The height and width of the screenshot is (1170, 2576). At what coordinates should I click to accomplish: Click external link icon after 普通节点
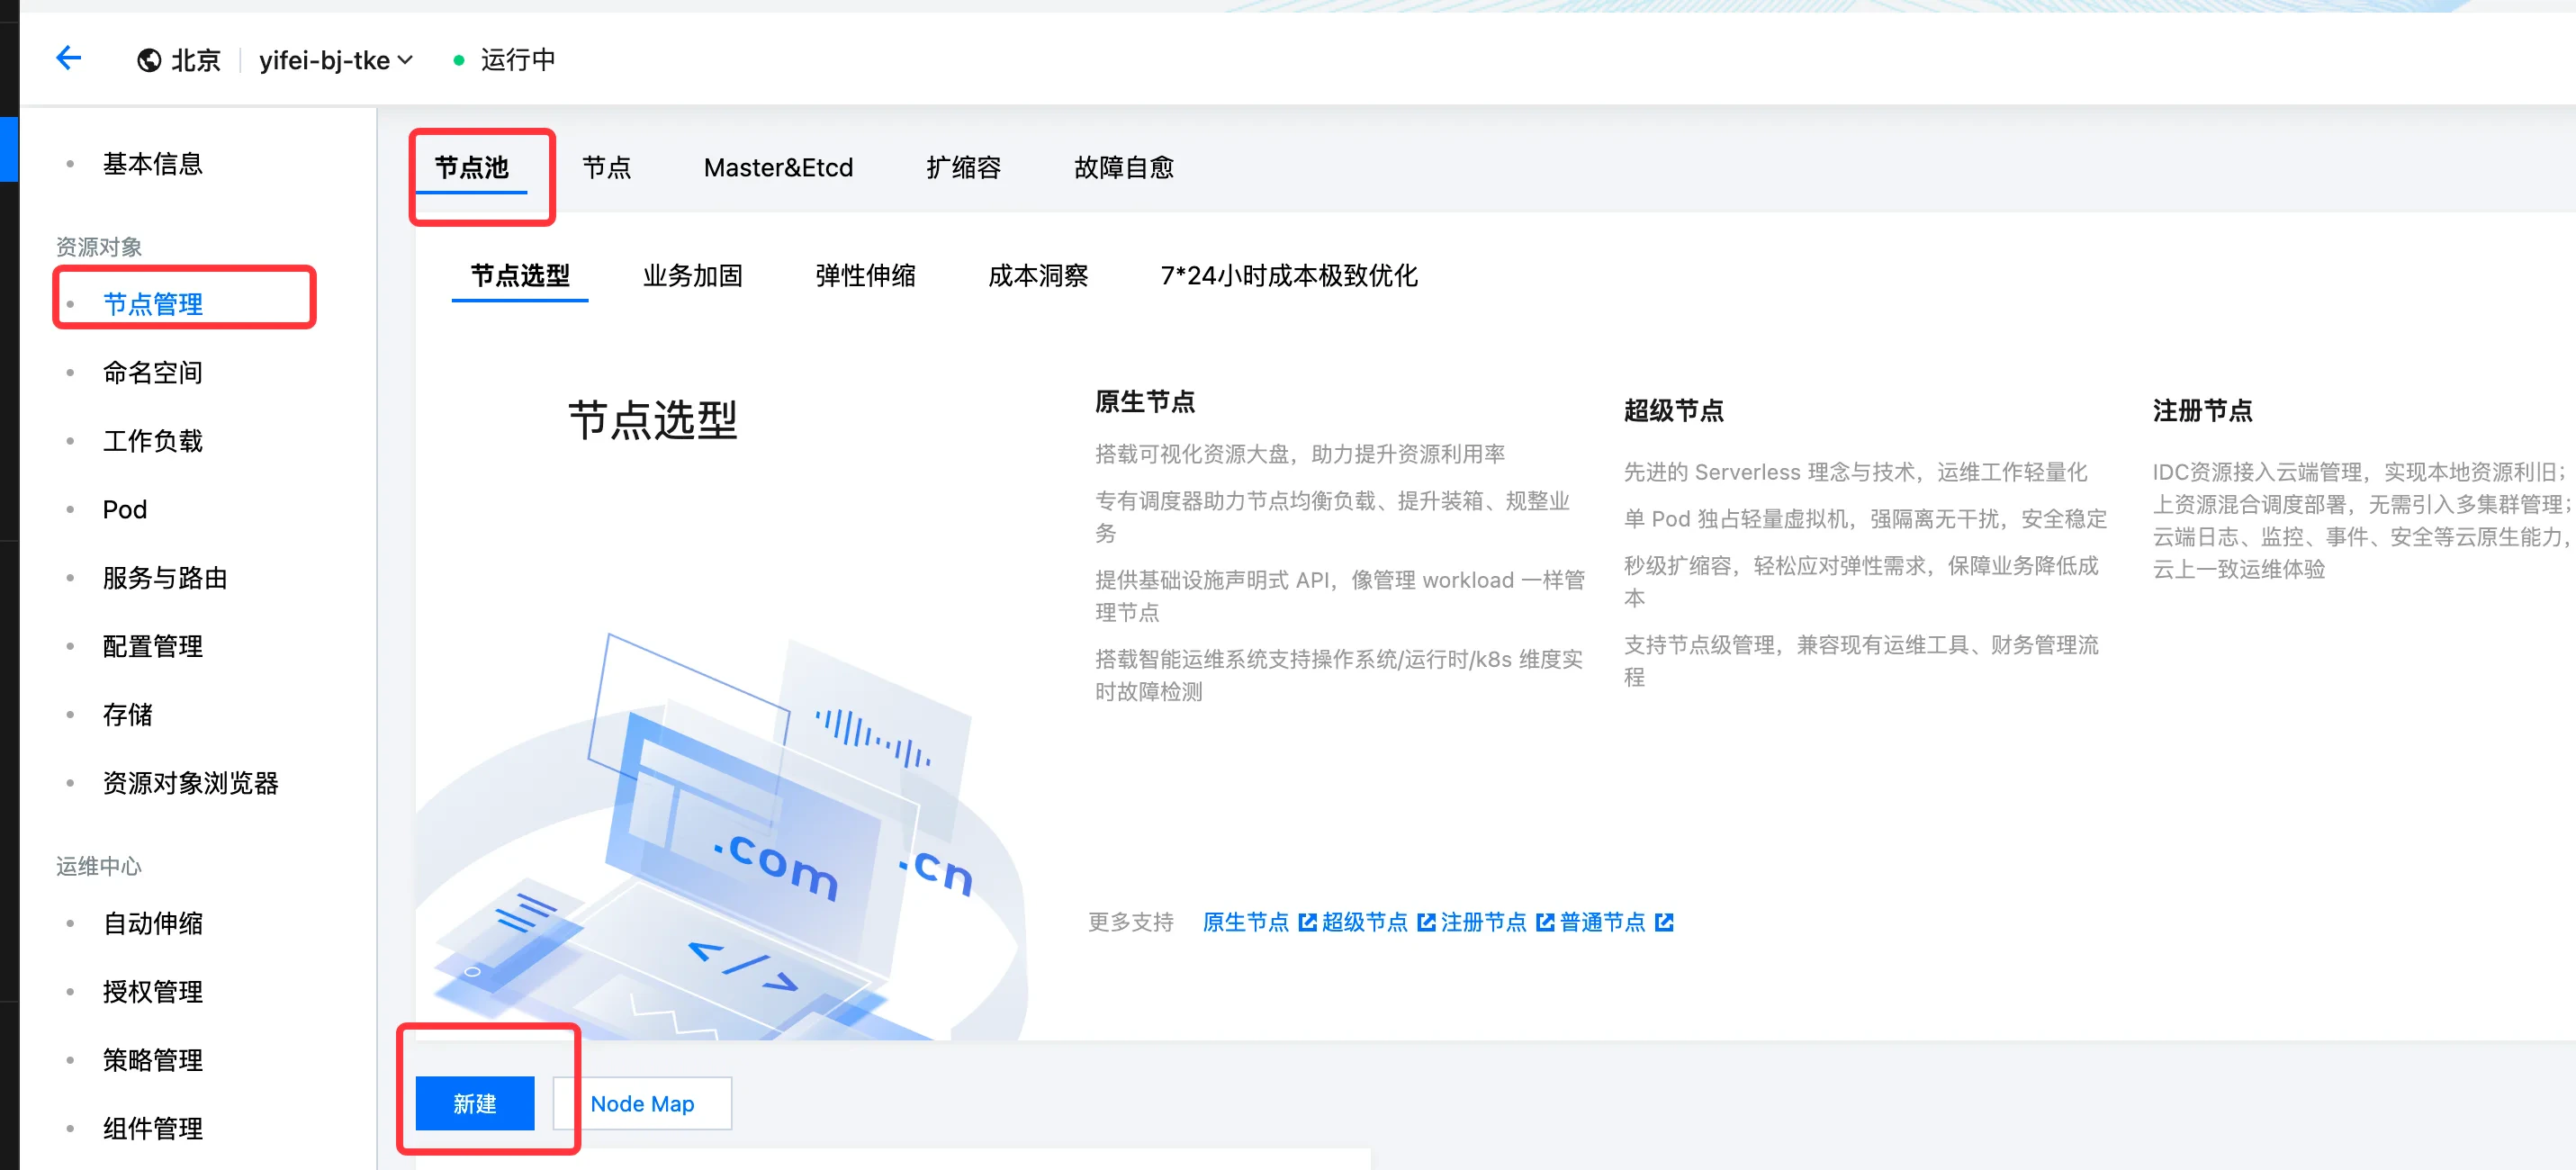(x=1664, y=922)
